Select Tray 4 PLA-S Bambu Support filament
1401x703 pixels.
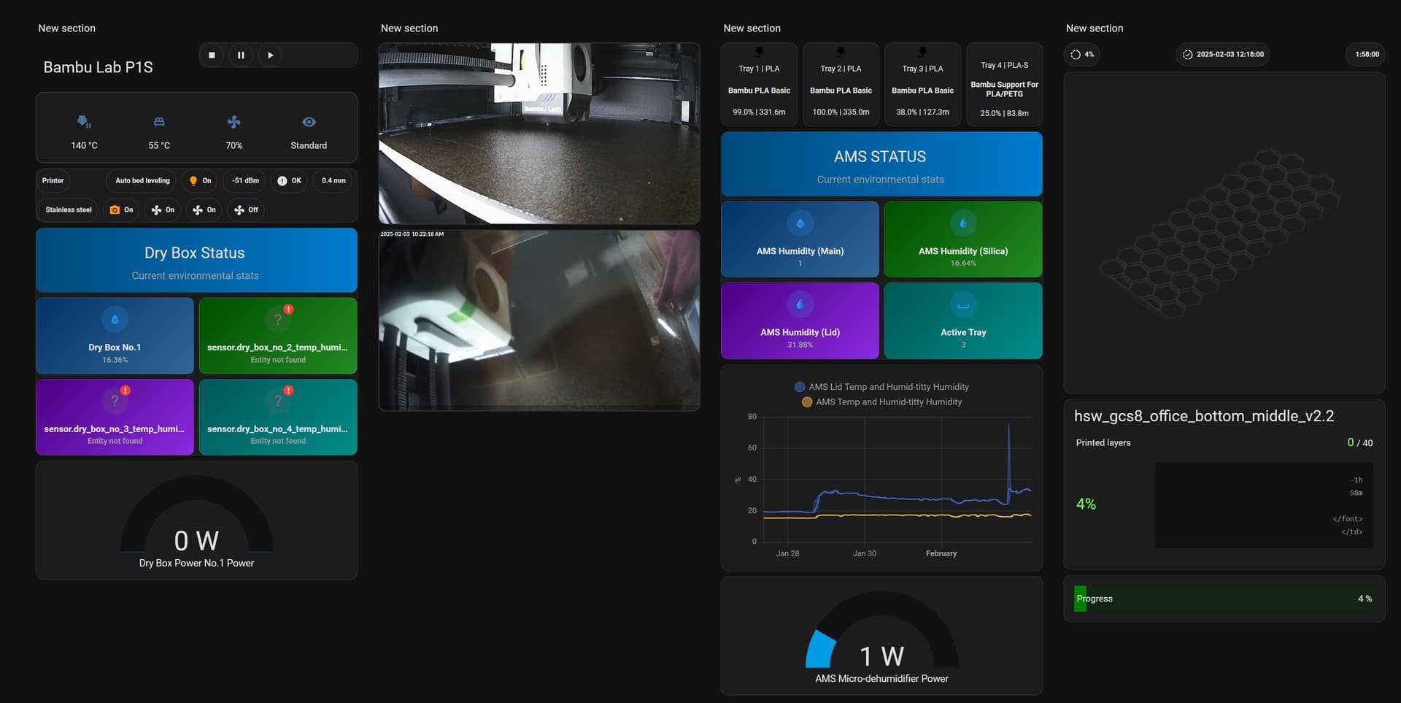pyautogui.click(x=1004, y=83)
